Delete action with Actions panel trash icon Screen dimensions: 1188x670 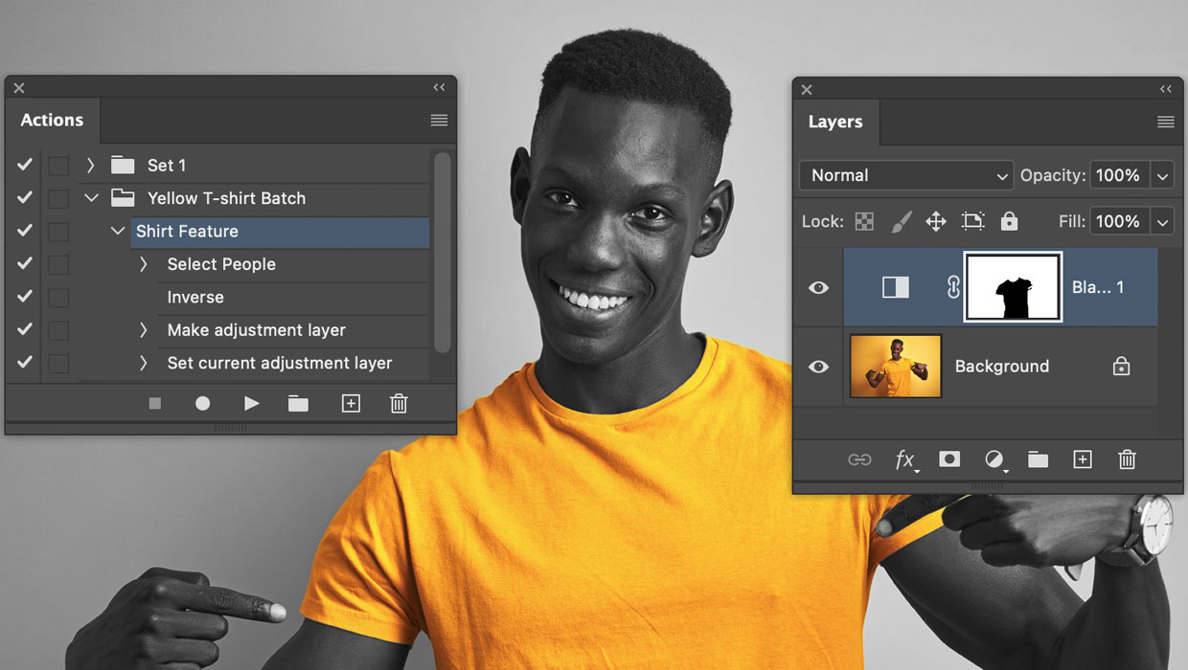tap(400, 404)
